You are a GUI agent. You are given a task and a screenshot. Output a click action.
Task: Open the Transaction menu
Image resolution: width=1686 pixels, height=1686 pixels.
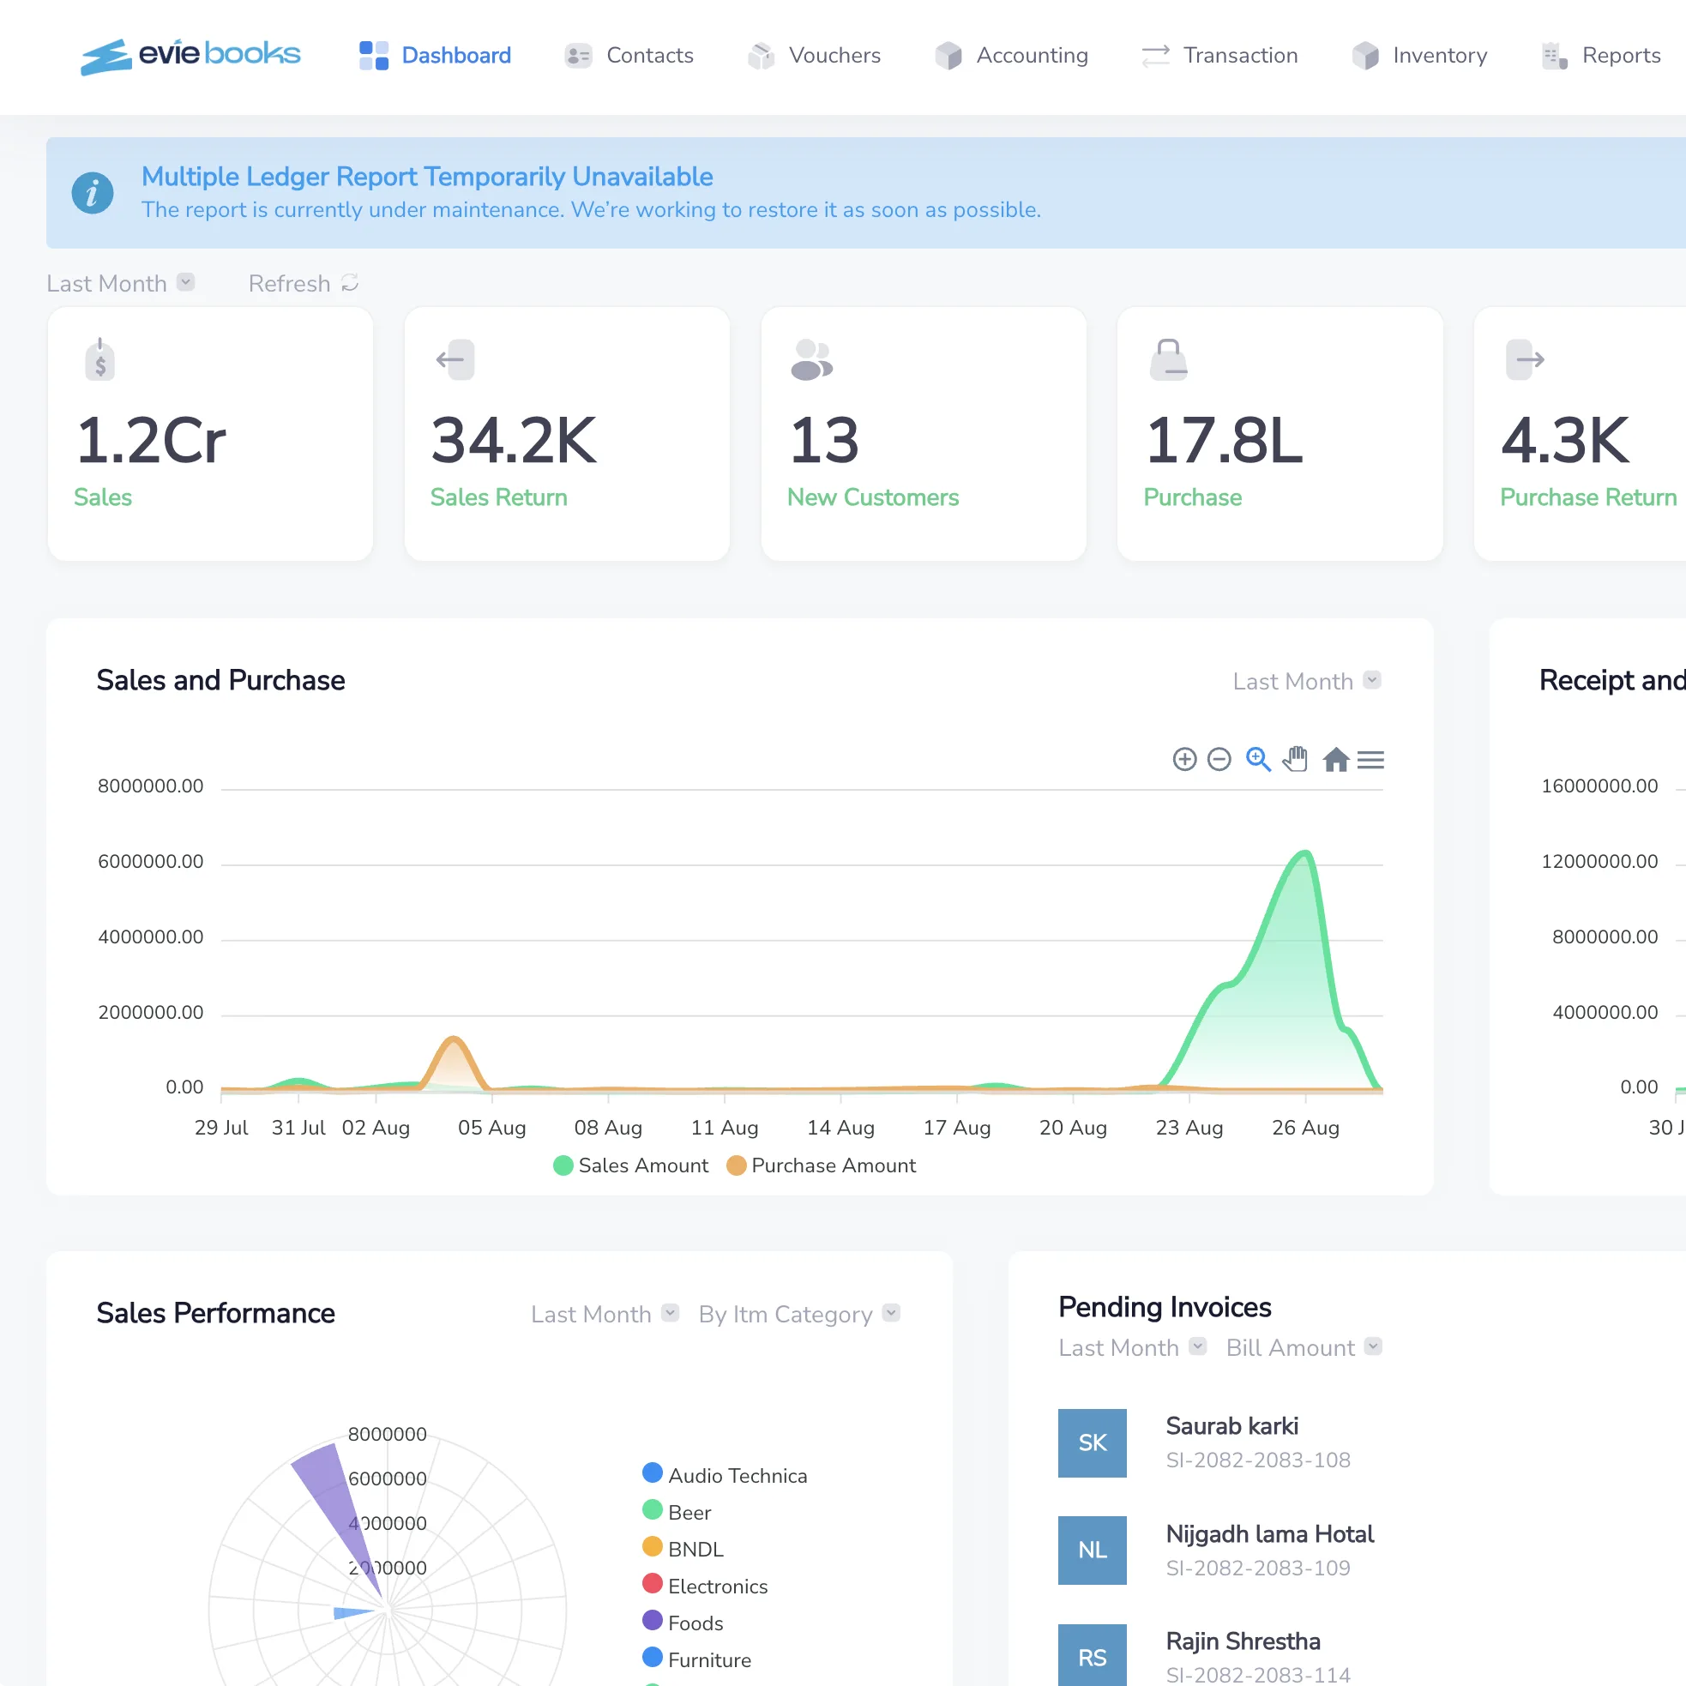[x=1219, y=55]
